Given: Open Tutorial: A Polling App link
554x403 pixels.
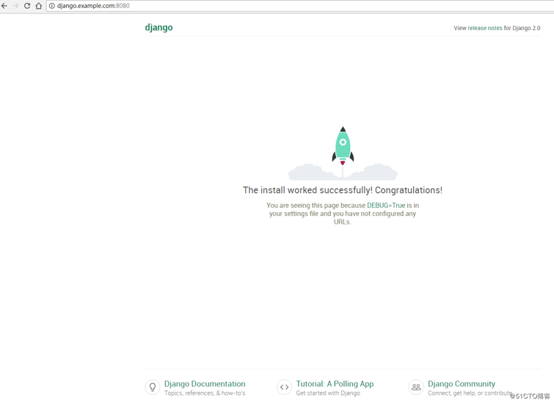Looking at the screenshot, I should 335,384.
